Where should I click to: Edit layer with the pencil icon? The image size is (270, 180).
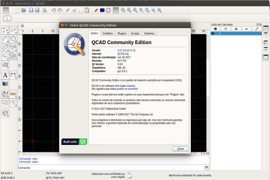257,29
